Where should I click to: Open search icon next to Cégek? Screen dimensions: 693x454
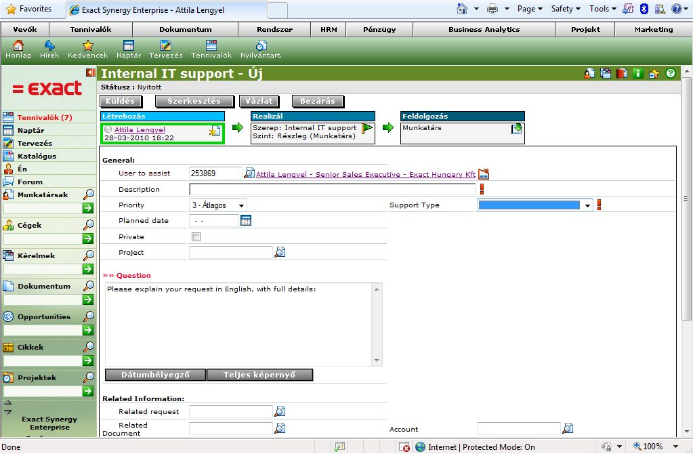click(89, 224)
